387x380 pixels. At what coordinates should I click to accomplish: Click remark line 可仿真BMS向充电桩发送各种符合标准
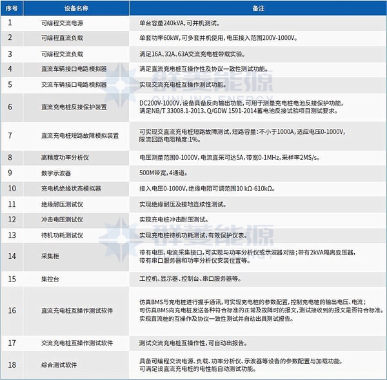pyautogui.click(x=262, y=310)
